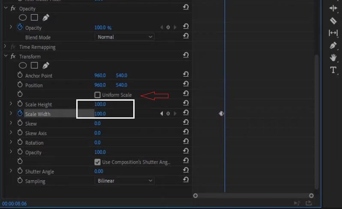The height and width of the screenshot is (209, 342).
Task: Open the Blend Mode dropdown
Action: 124,37
